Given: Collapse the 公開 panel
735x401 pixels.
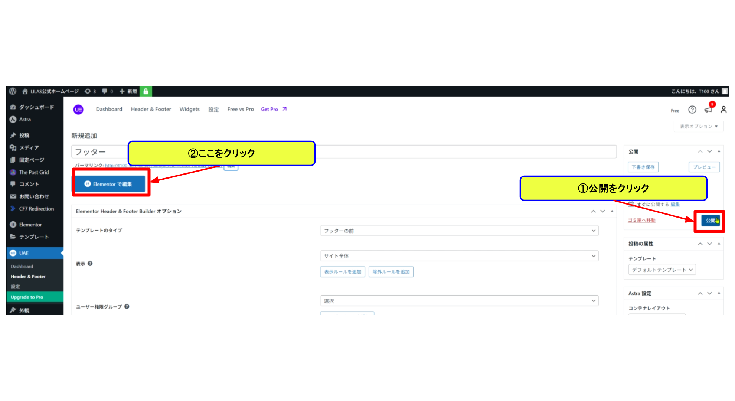Looking at the screenshot, I should tap(719, 151).
